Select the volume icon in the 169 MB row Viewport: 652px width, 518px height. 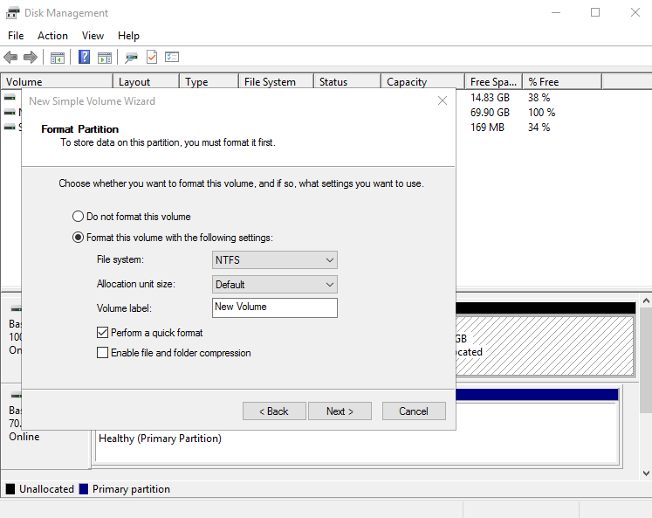(x=10, y=128)
